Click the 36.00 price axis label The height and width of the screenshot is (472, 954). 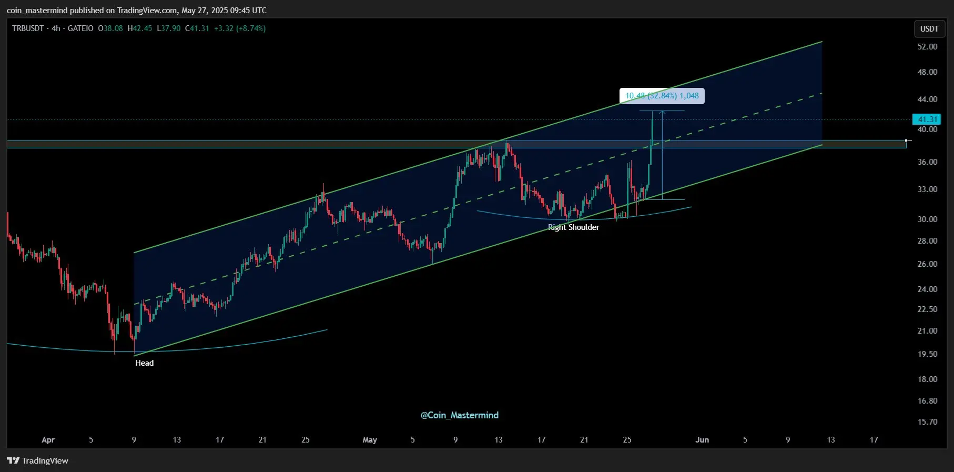click(x=927, y=162)
